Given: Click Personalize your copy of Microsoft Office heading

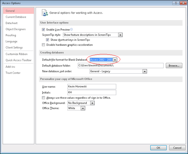Looking at the screenshot, I should 66,79.
